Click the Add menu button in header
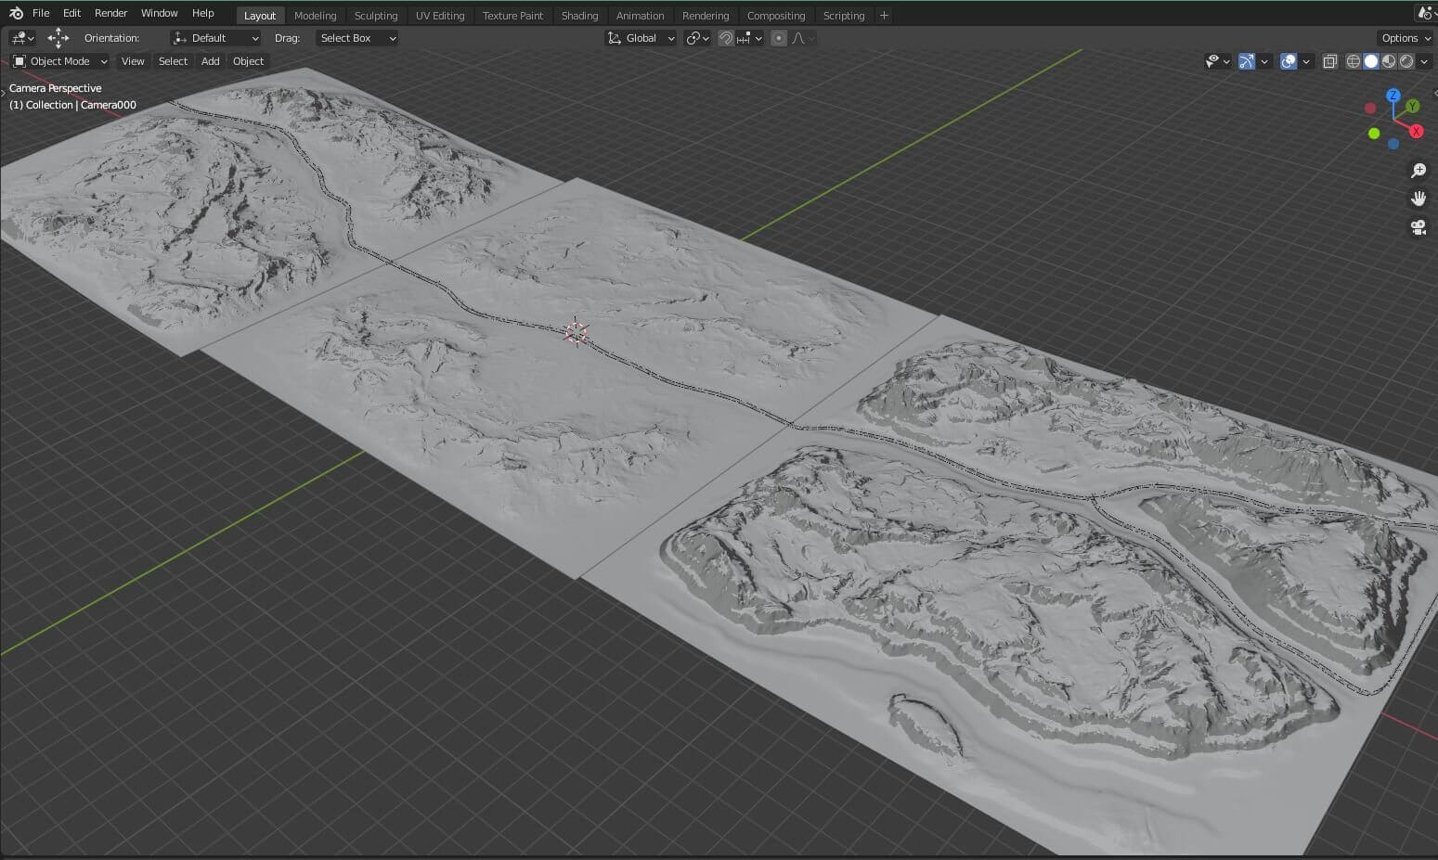The width and height of the screenshot is (1438, 860). click(x=211, y=61)
